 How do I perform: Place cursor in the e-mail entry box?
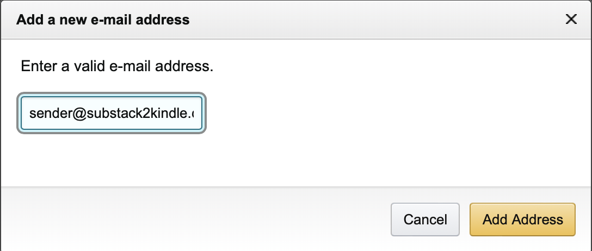pyautogui.click(x=112, y=114)
